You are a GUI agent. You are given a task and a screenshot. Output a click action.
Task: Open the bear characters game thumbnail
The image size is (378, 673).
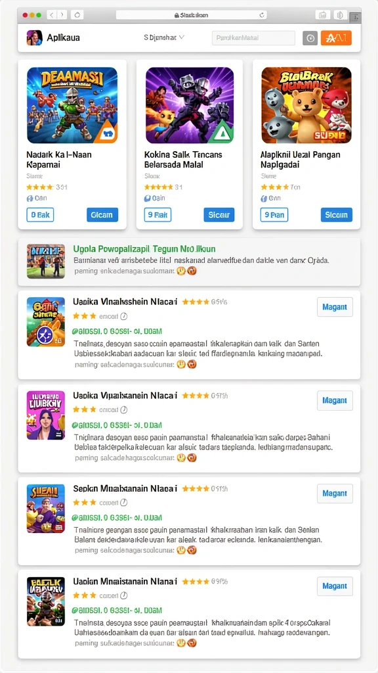(x=306, y=105)
